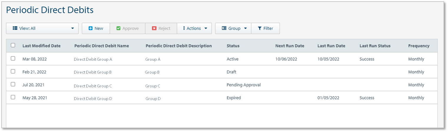Click the Frequency column header
The image size is (448, 132).
click(x=419, y=46)
